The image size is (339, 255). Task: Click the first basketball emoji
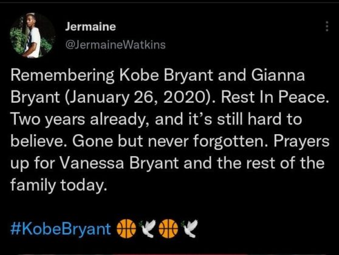point(126,229)
